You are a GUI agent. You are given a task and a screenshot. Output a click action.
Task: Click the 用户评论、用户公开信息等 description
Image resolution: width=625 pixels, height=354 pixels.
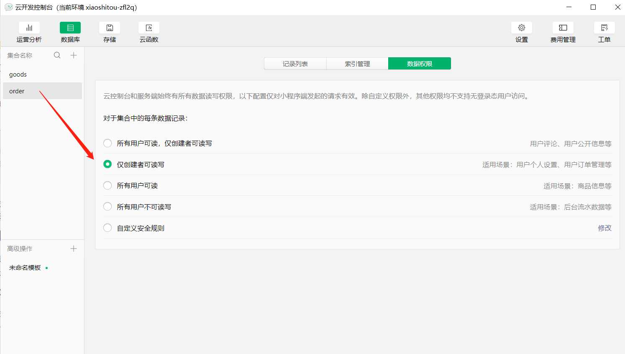[x=571, y=144]
